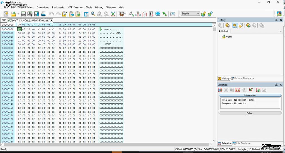The height and width of the screenshot is (153, 285).
Task: Click the Find magnifier icon
Action: pos(93,14)
